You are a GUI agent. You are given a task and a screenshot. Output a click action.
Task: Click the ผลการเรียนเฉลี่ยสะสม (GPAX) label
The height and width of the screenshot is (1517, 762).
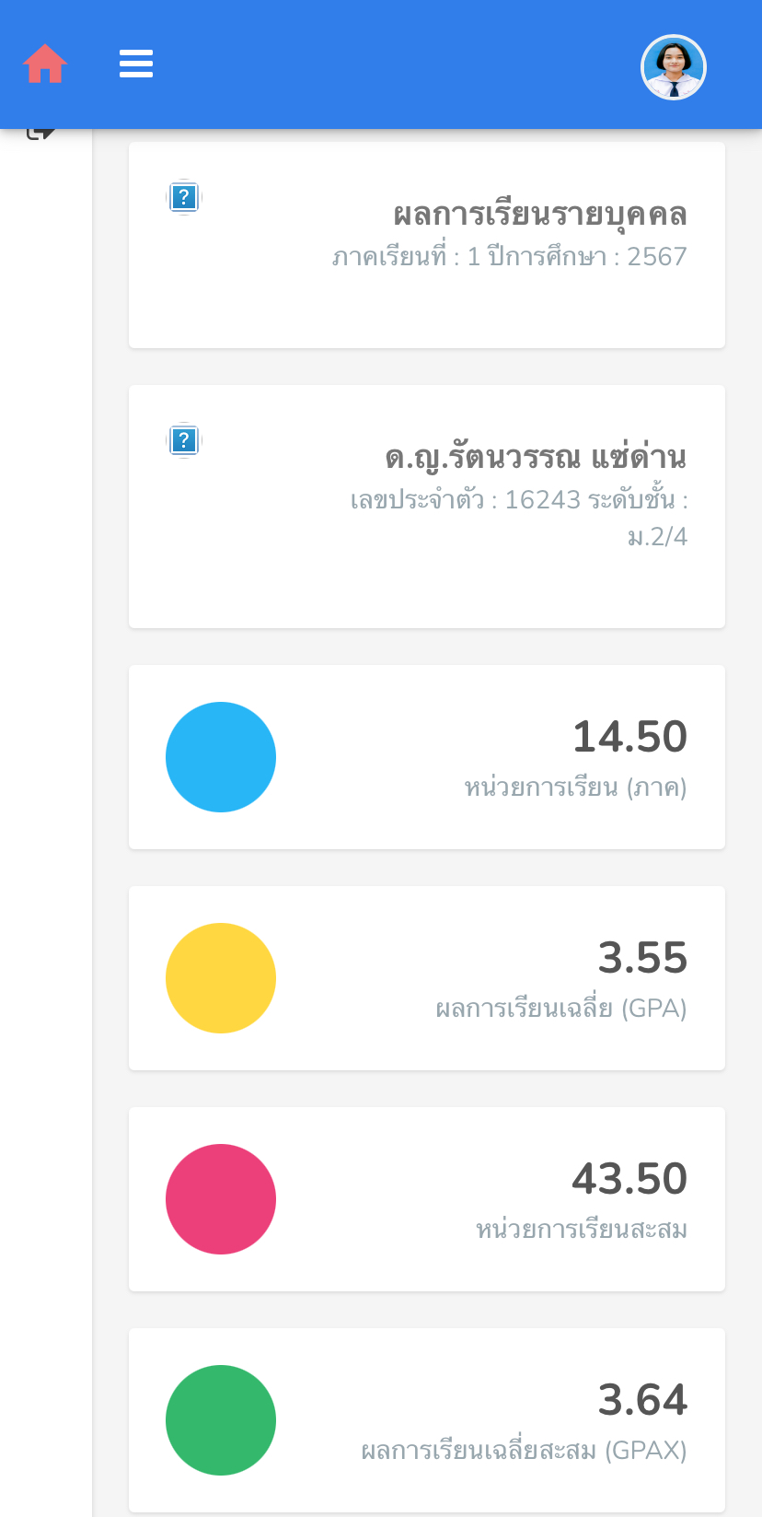[525, 1451]
